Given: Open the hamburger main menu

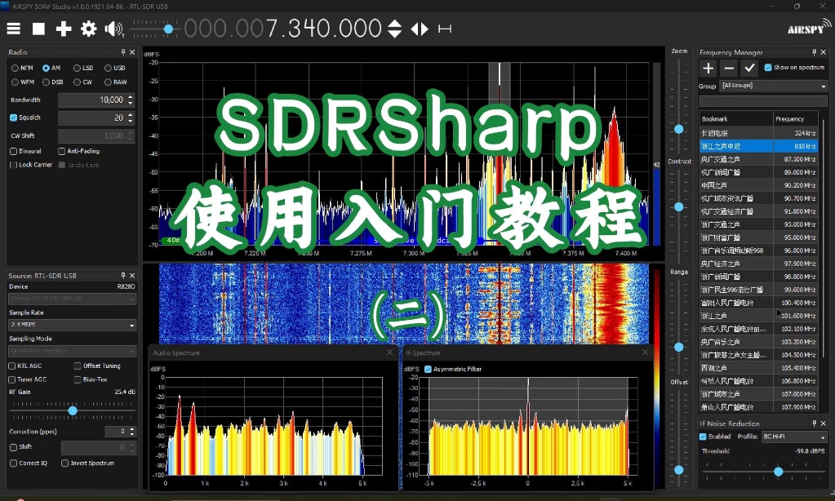Looking at the screenshot, I should (13, 29).
